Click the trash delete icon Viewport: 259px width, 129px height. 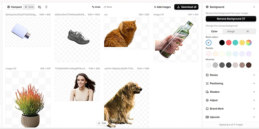click(x=46, y=7)
